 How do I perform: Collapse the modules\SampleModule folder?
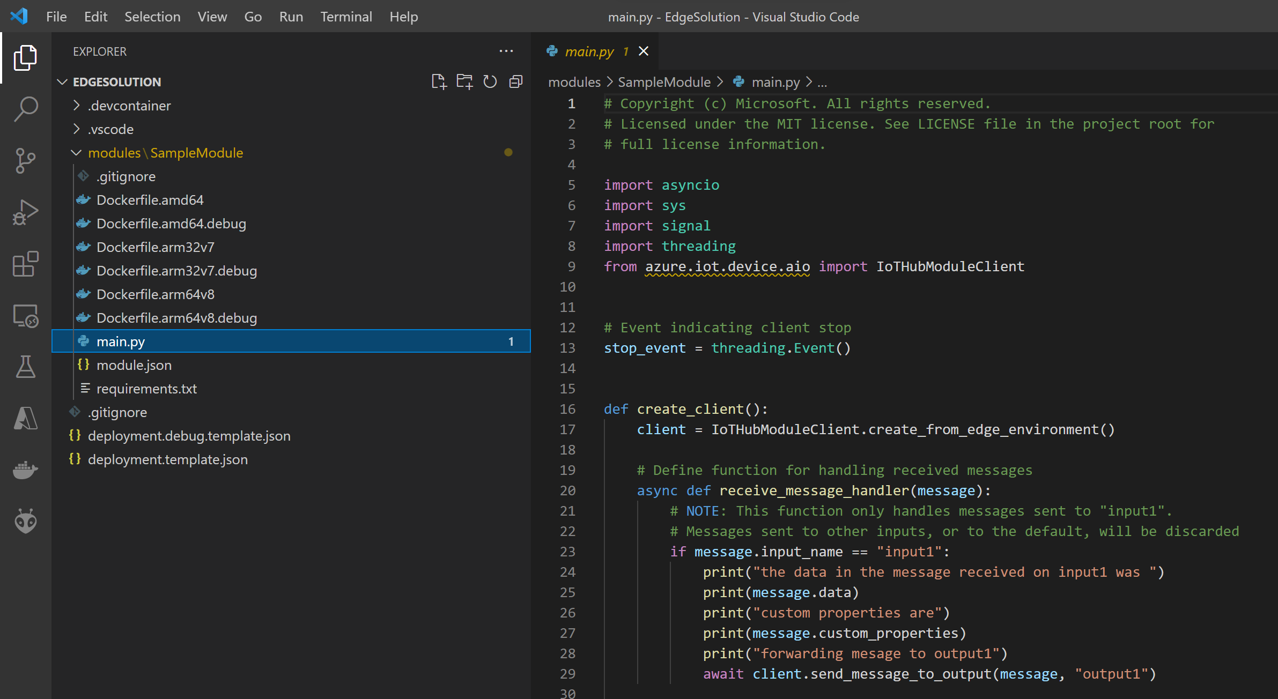[165, 153]
